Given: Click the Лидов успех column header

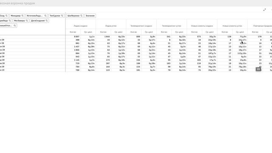Looking at the screenshot, I should tap(111, 26).
